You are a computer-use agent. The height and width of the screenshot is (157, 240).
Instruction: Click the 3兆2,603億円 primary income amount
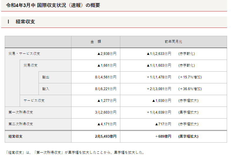(106, 112)
